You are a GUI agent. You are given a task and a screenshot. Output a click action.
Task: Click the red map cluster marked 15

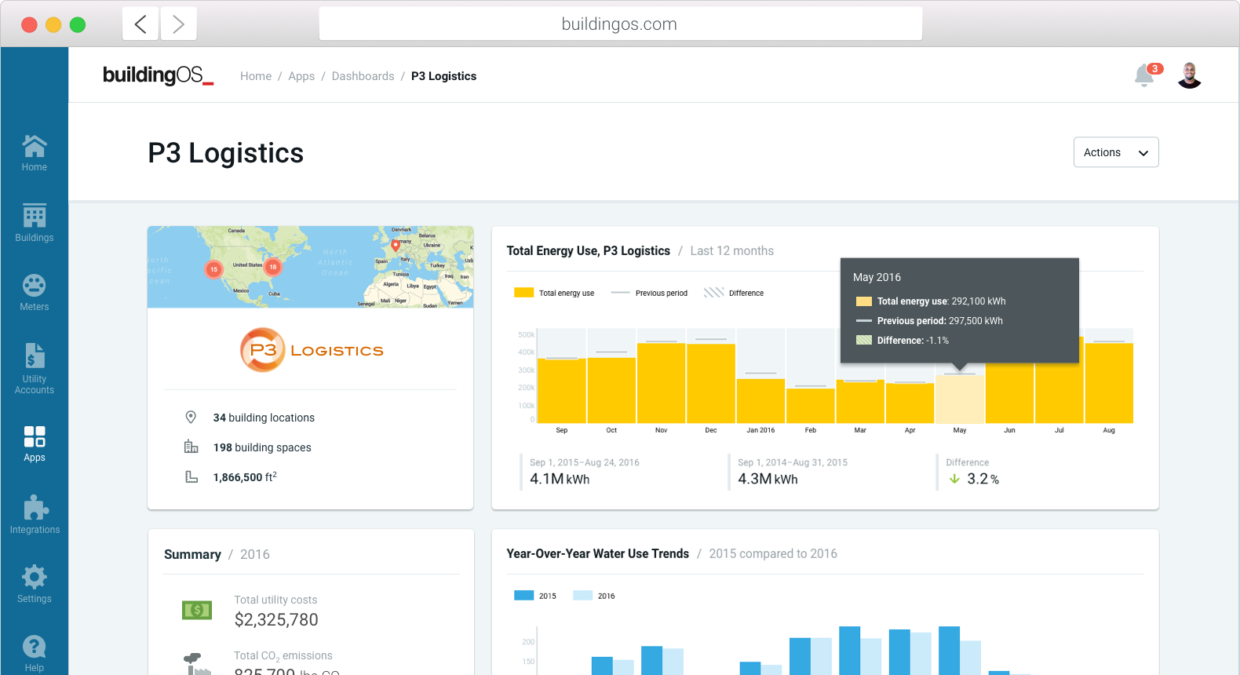(x=213, y=269)
